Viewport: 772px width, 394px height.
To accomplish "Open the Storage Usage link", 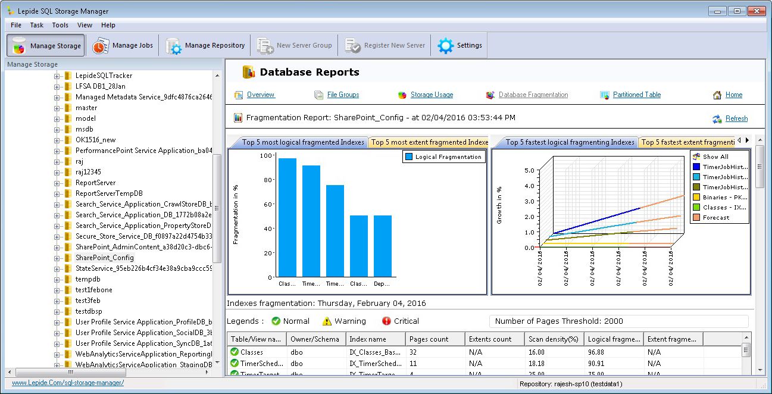I will tap(432, 95).
